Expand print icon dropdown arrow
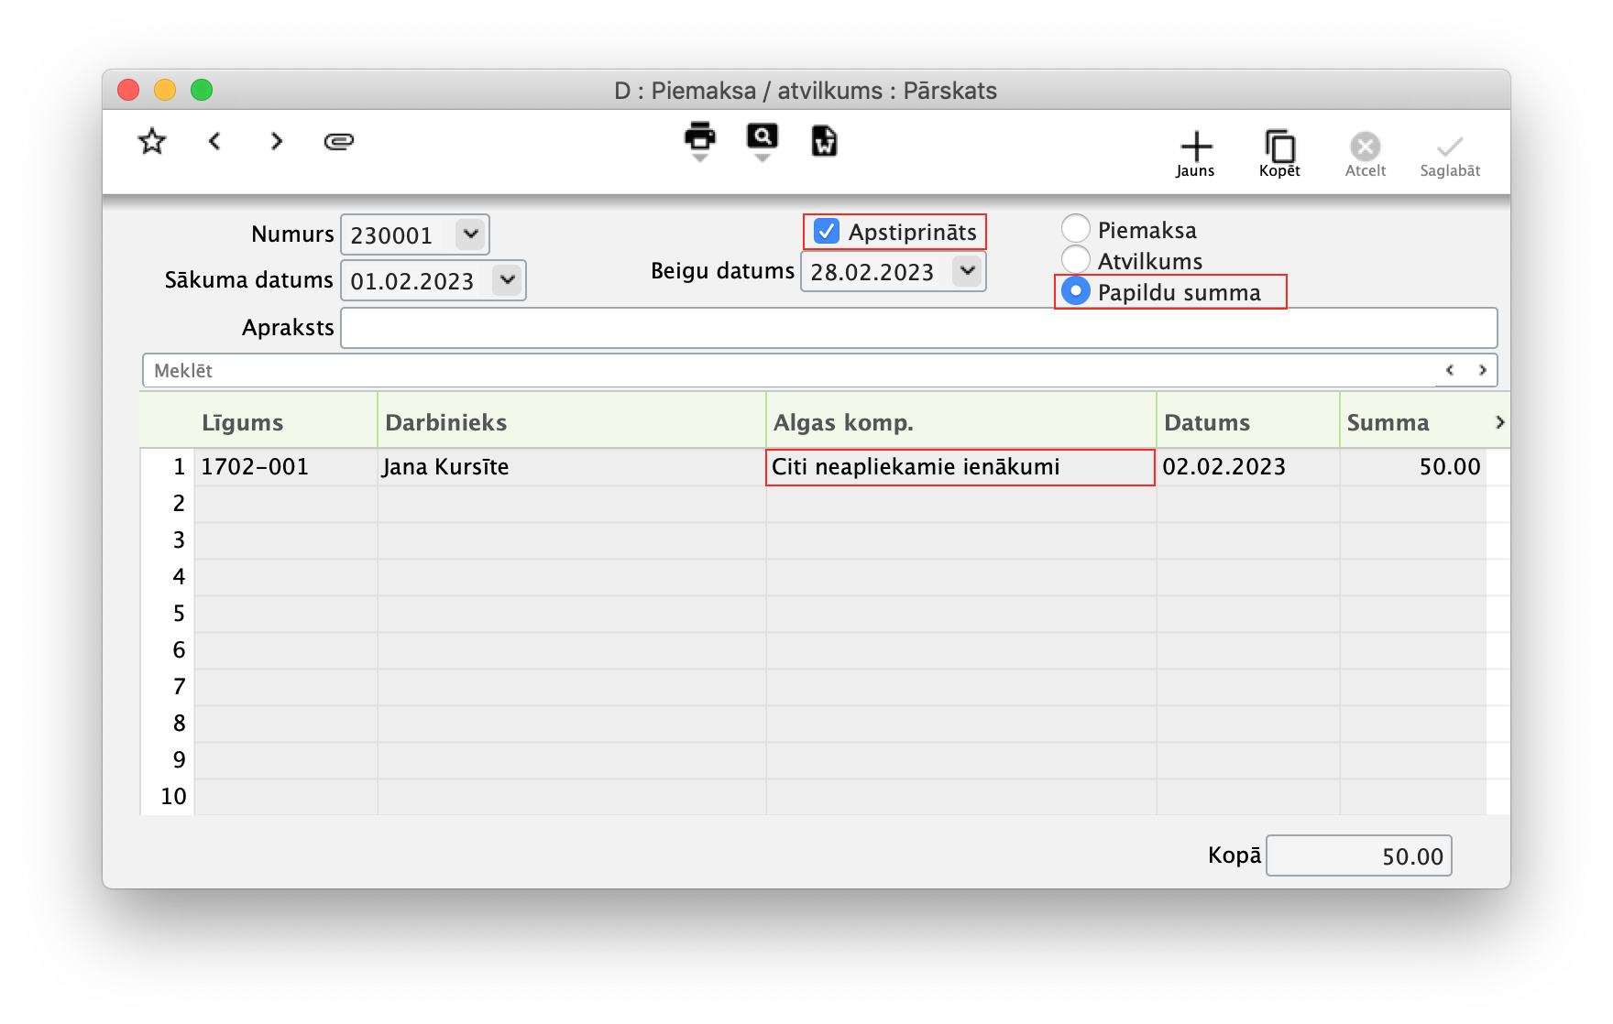This screenshot has width=1613, height=1024. (x=700, y=158)
